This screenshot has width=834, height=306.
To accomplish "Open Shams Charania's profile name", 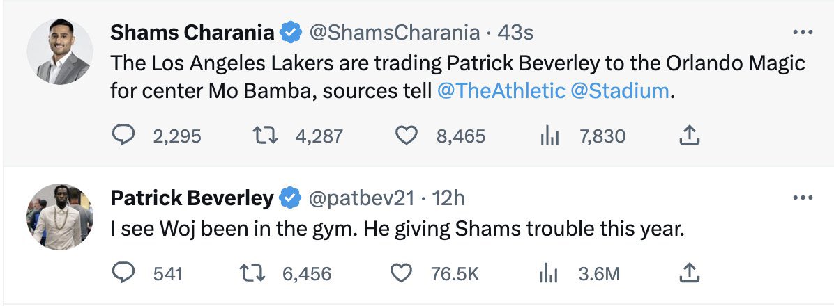I will [x=192, y=33].
